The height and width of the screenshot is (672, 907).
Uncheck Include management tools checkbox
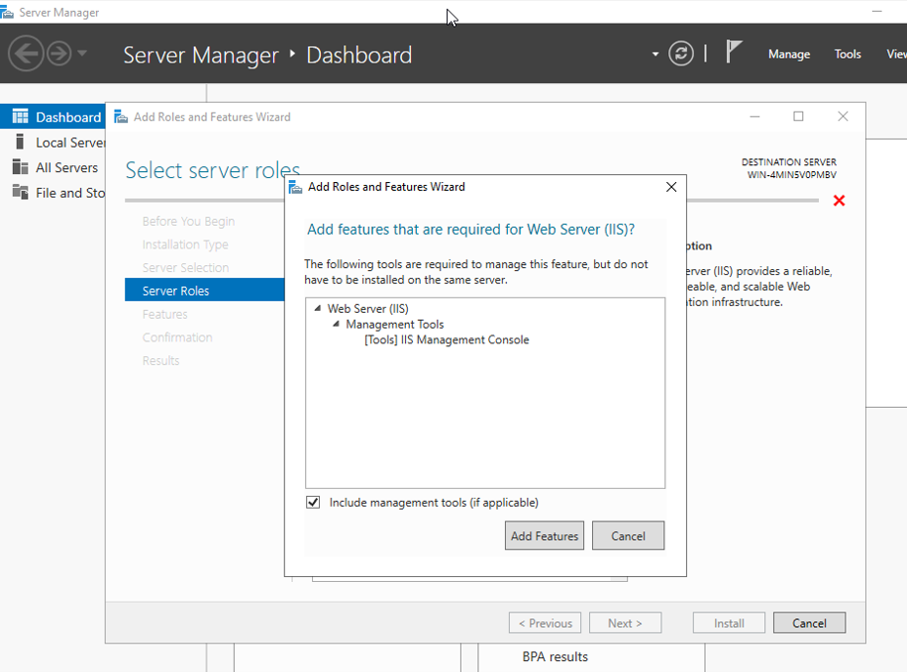pos(314,503)
